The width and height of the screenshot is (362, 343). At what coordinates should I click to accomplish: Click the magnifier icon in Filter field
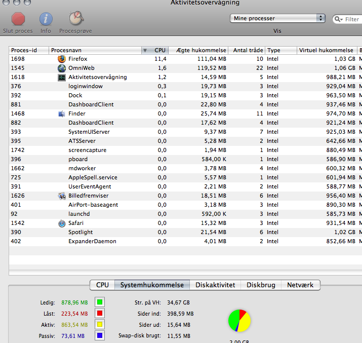tap(338, 19)
